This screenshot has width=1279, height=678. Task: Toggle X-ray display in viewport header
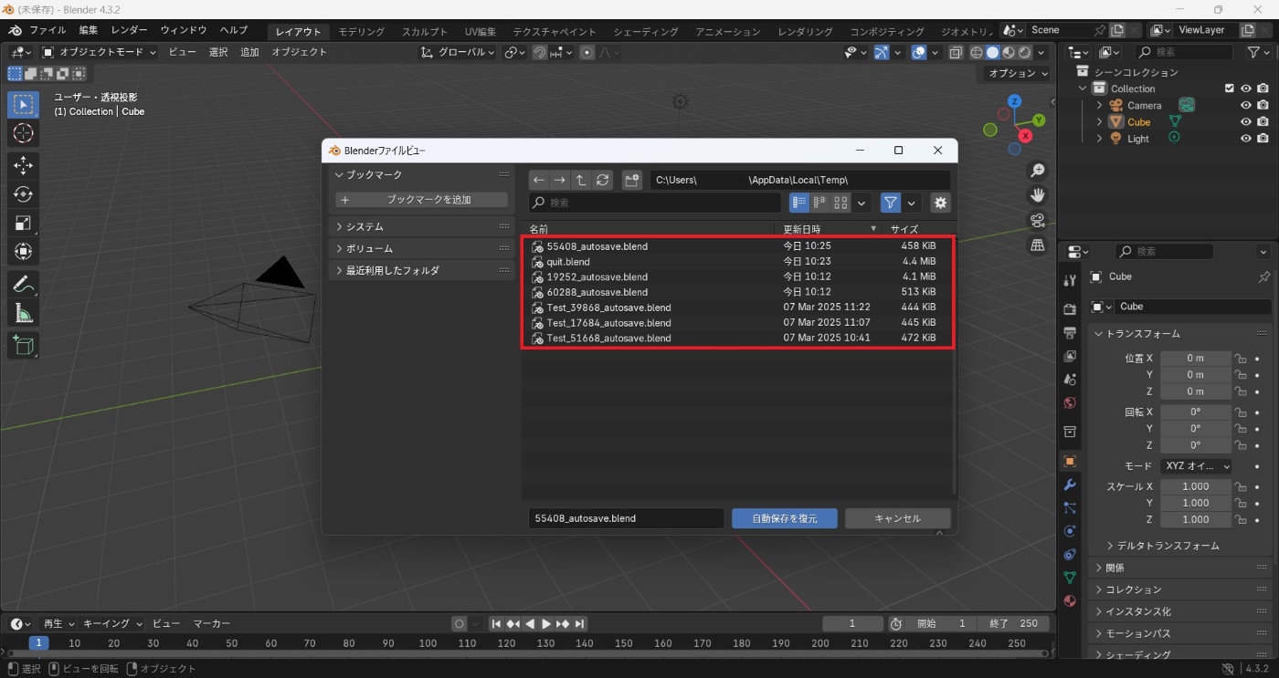click(x=956, y=53)
